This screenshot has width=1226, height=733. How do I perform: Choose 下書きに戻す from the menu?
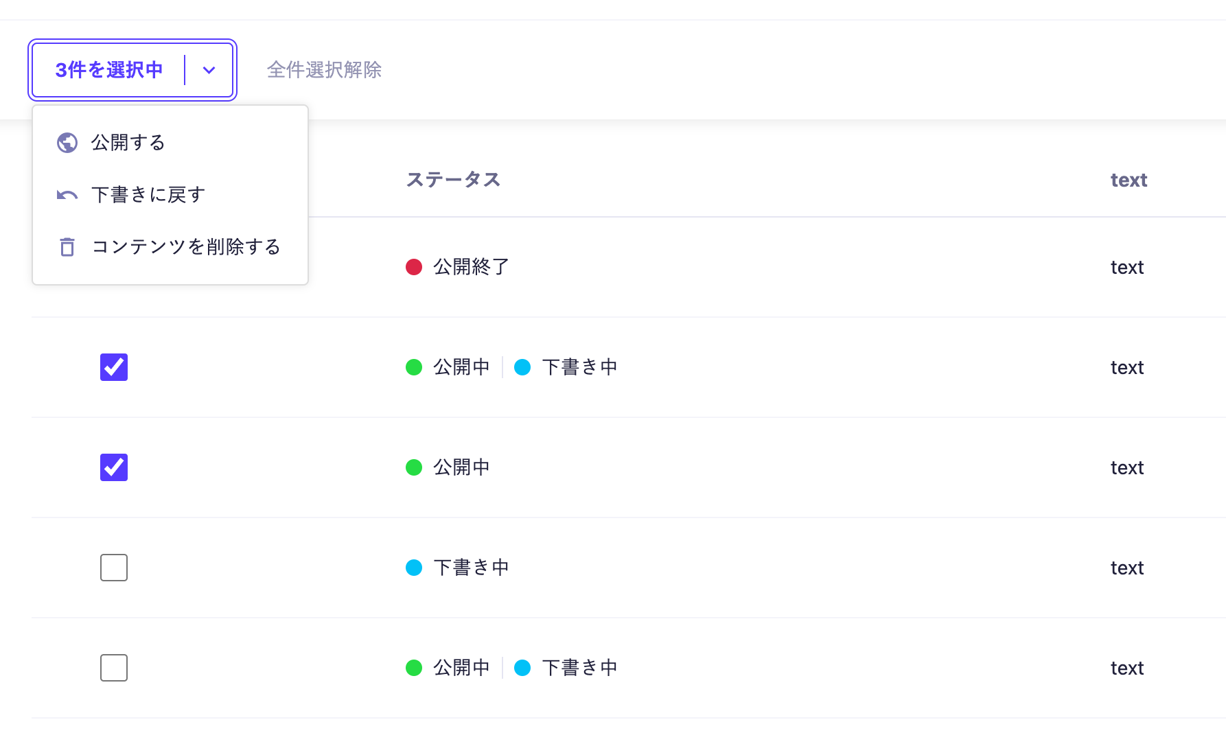coord(148,195)
